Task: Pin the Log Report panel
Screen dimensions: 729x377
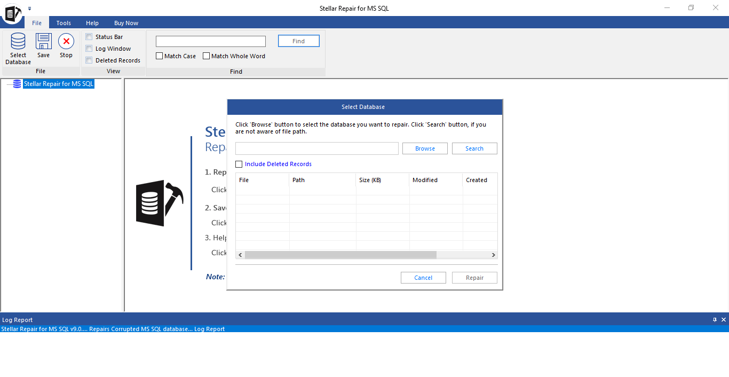Action: (x=715, y=319)
